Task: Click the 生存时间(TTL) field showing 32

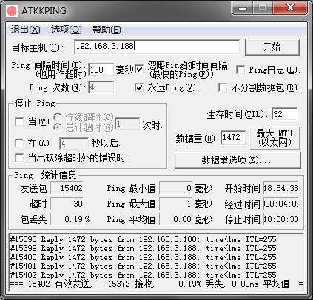Action: [x=284, y=114]
